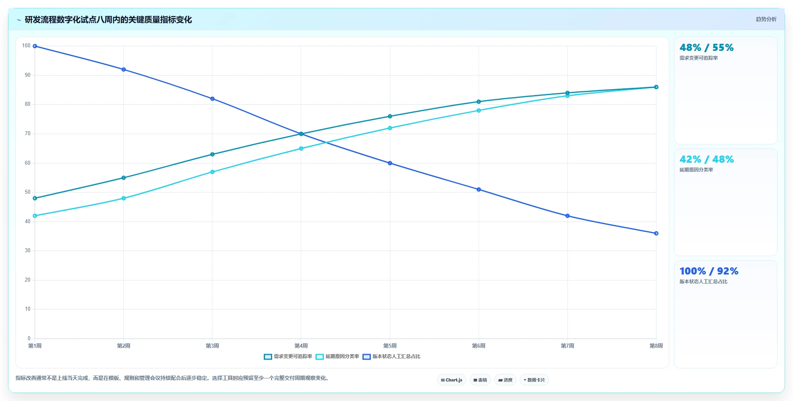Click the 第4周 x-axis label

(301, 346)
